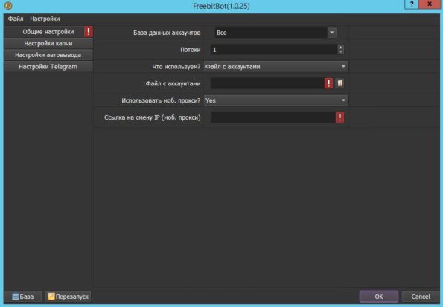Open the Что используем? dropdown
The height and width of the screenshot is (307, 443).
(275, 67)
